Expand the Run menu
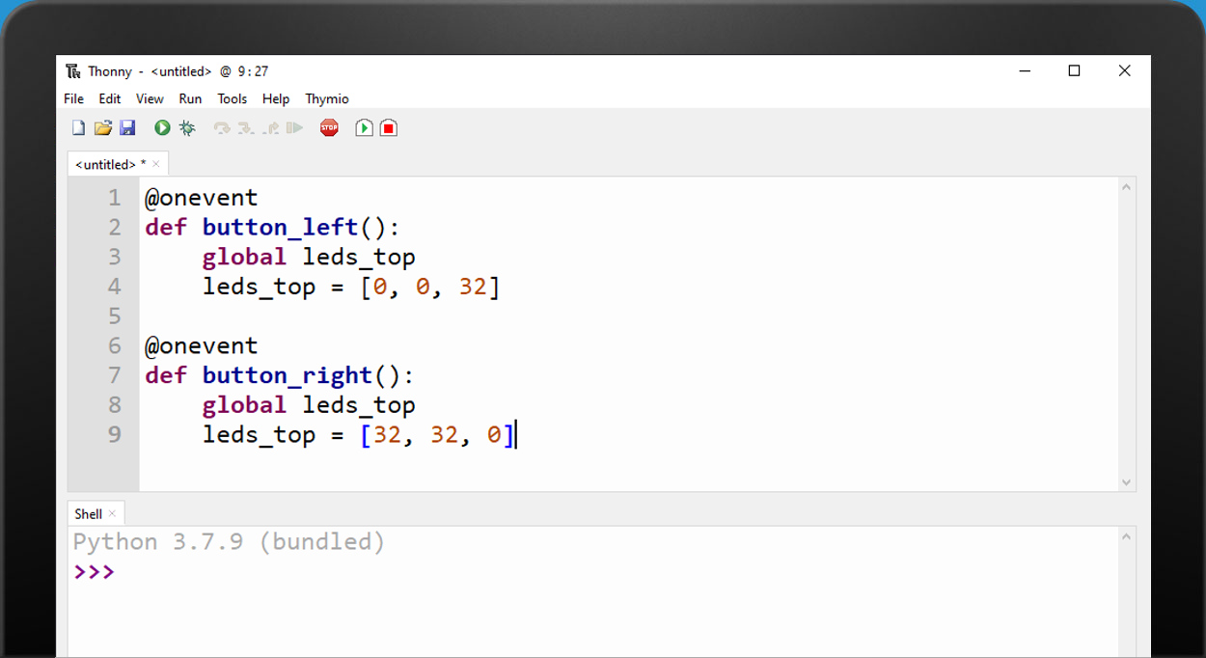Image resolution: width=1206 pixels, height=658 pixels. 190,98
